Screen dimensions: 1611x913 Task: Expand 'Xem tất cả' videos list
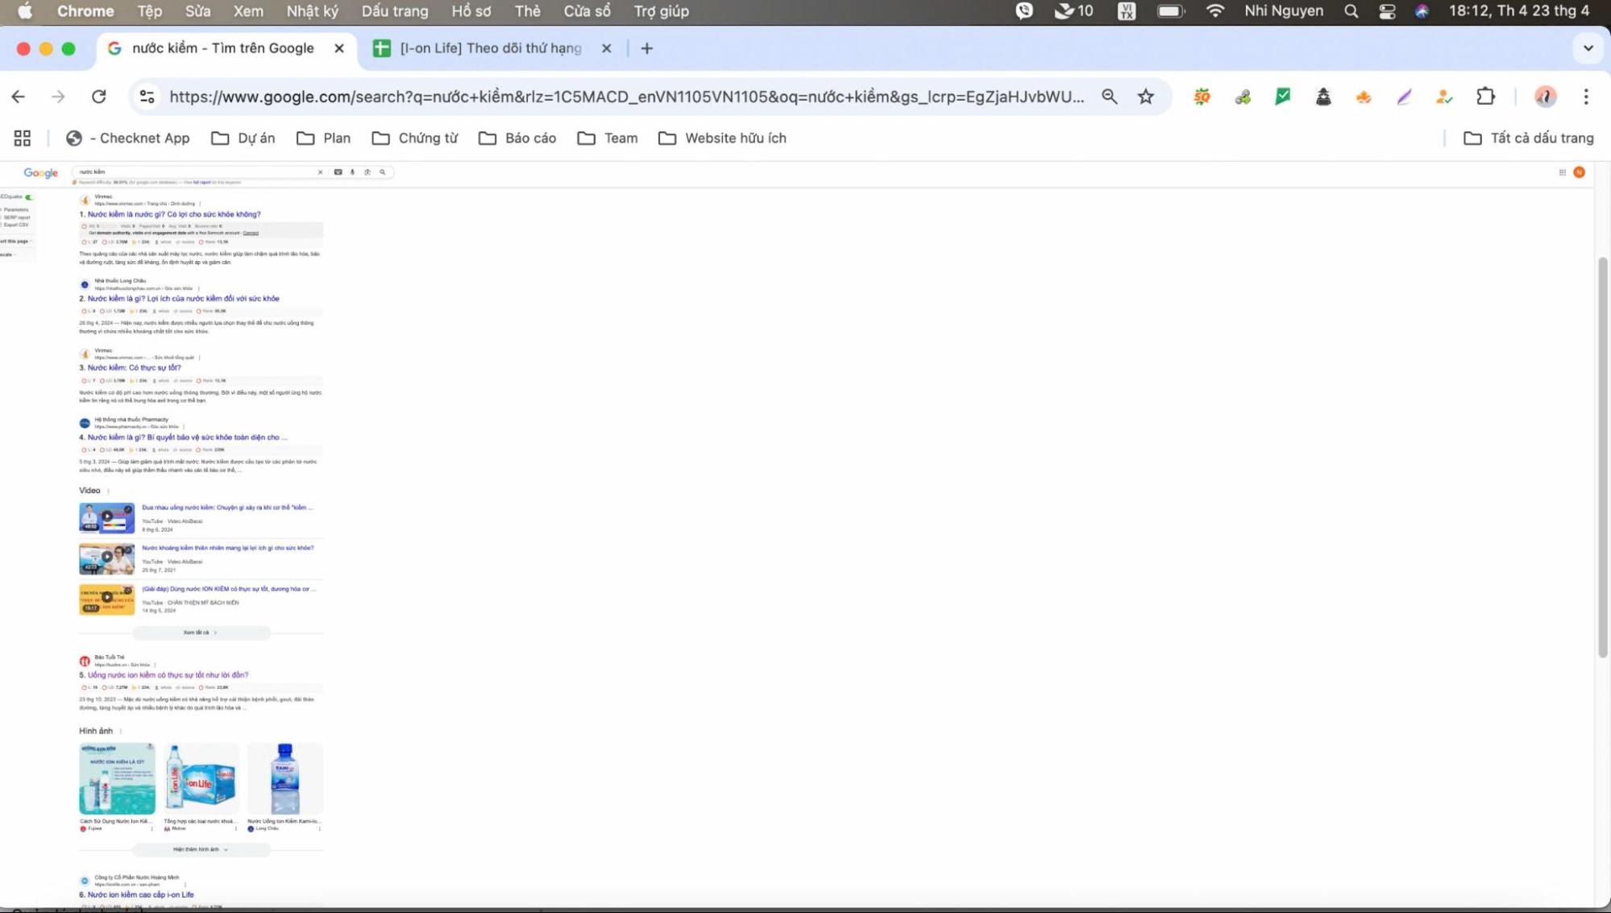click(x=201, y=633)
